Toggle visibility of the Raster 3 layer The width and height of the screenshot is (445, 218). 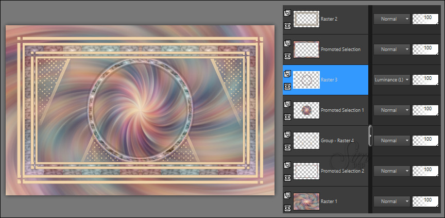click(x=287, y=87)
